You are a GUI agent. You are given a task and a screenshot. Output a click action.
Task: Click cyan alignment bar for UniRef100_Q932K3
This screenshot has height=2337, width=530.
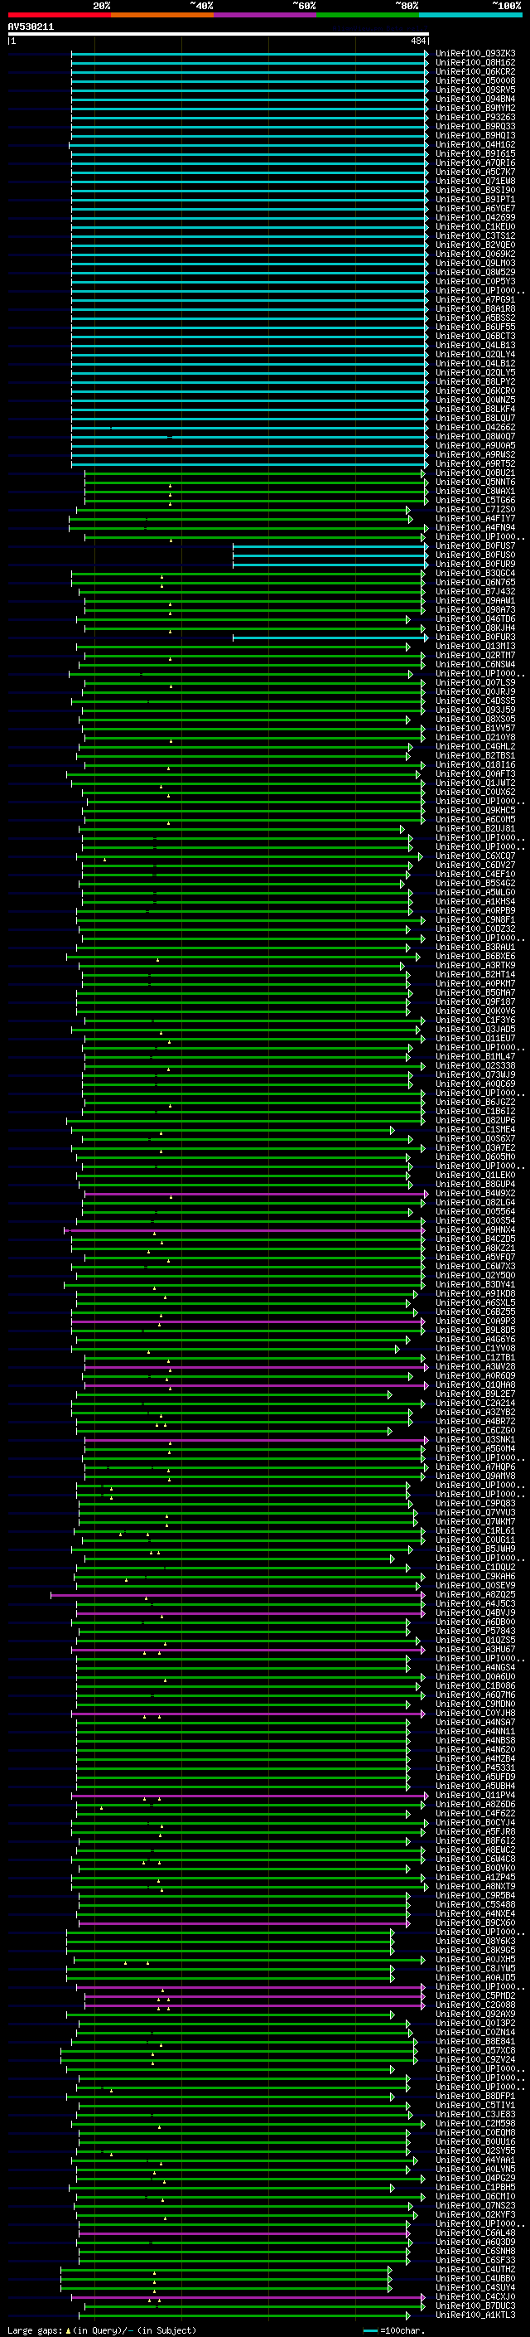pos(249,54)
